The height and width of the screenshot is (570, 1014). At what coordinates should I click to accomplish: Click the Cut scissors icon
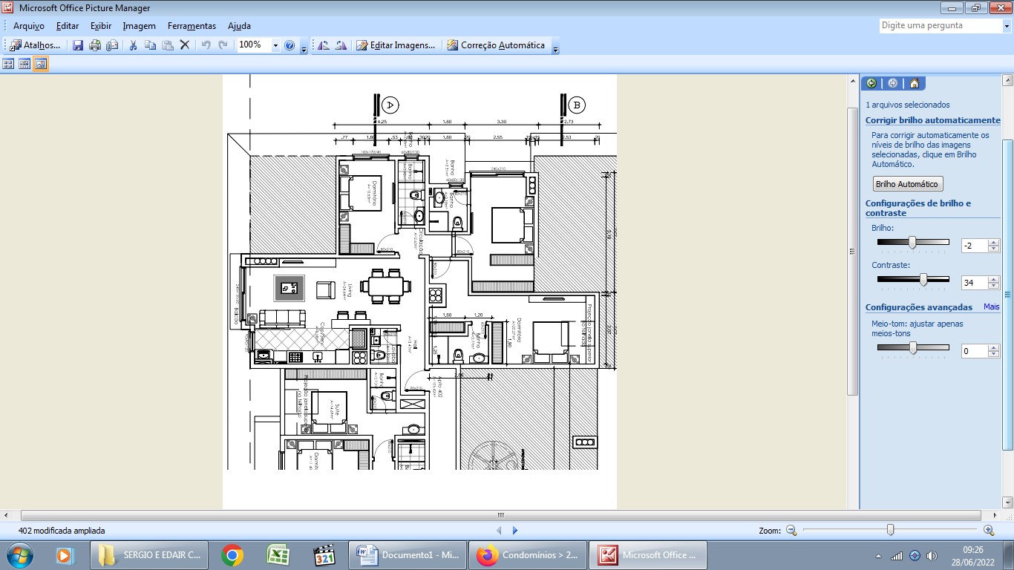click(133, 45)
